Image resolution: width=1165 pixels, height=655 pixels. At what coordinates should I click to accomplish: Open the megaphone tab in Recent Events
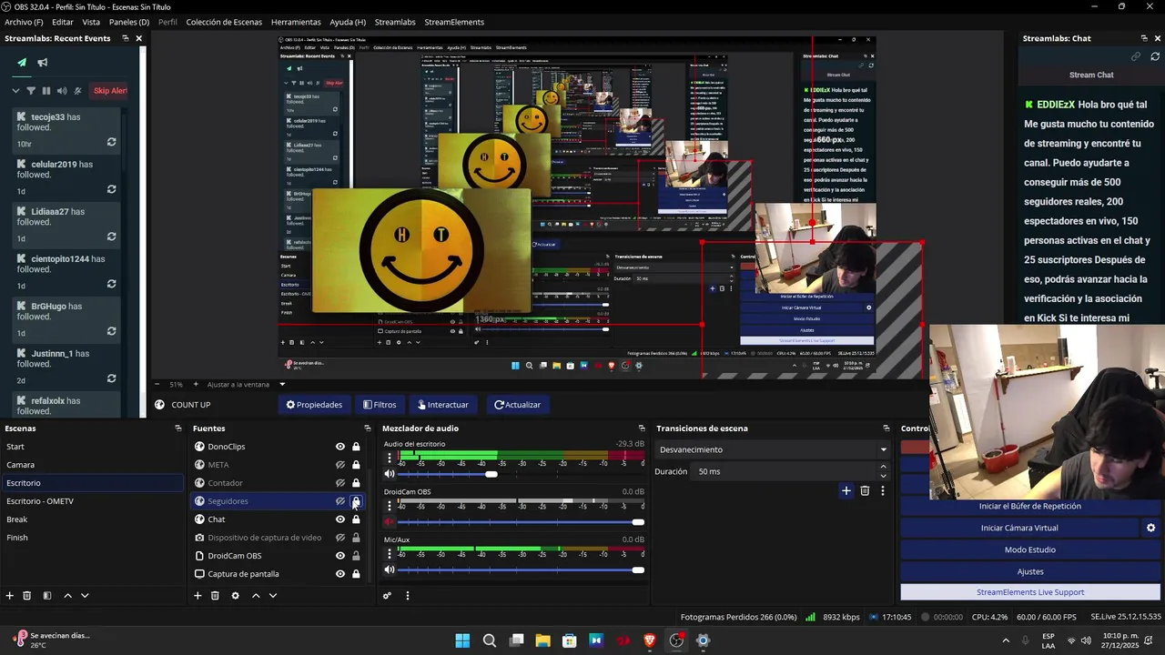tap(43, 63)
